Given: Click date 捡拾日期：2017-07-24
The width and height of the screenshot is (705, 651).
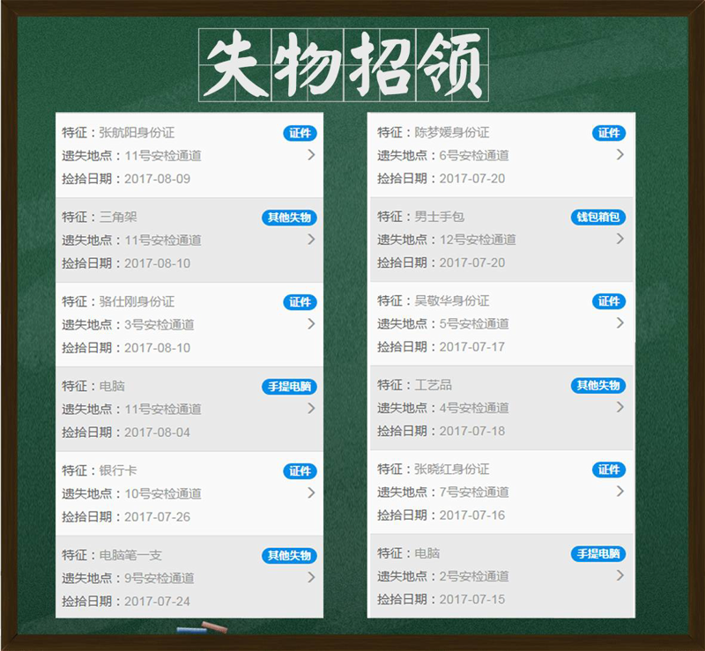Looking at the screenshot, I should (x=126, y=602).
